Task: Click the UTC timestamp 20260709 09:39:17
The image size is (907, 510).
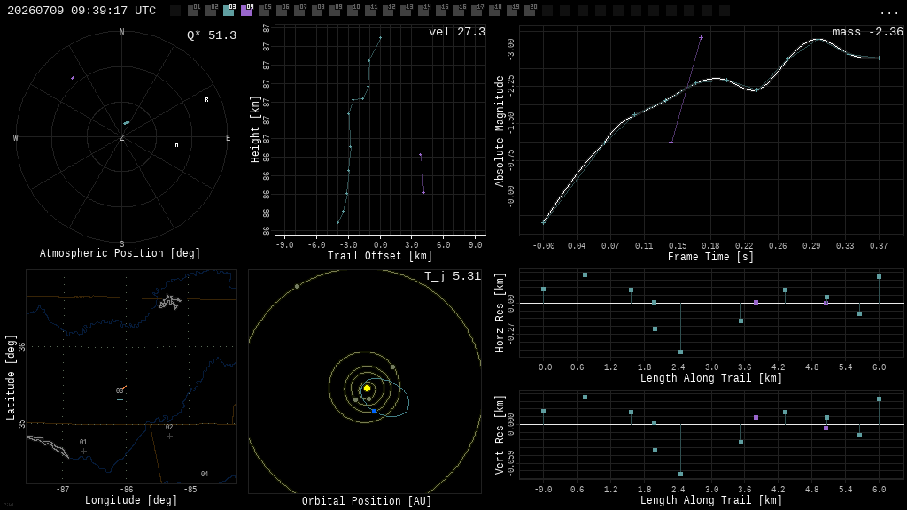Action: pos(81,11)
